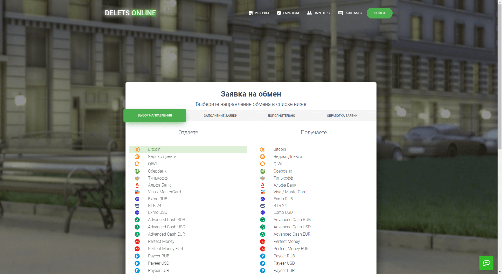The height and width of the screenshot is (274, 502).
Task: Open the Дополнительно stage tab
Action: click(x=281, y=115)
